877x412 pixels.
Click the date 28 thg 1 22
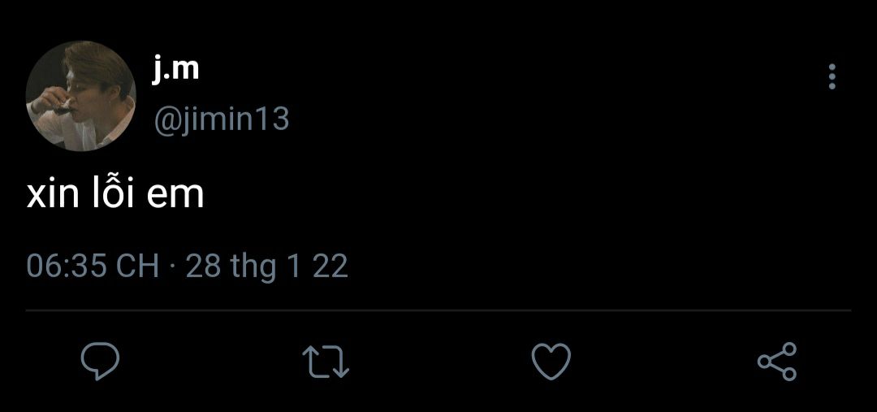[x=267, y=267]
